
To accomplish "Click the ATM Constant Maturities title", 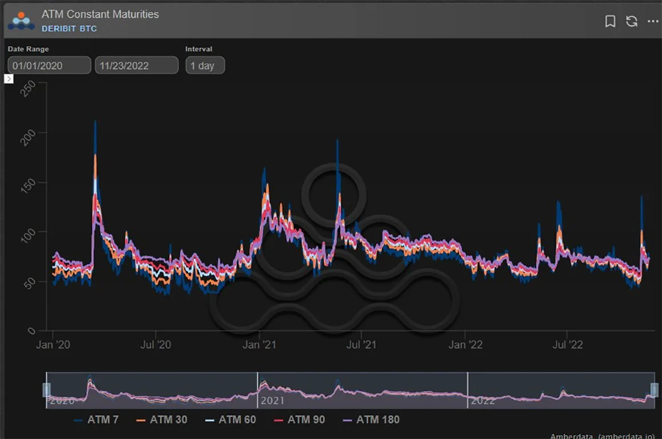I will 100,14.
